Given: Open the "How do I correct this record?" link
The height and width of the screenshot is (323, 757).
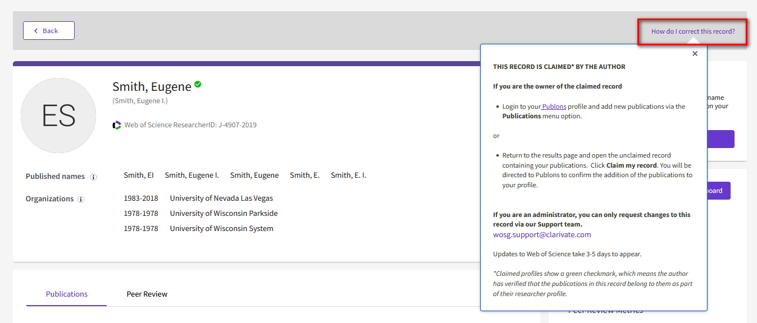Looking at the screenshot, I should [693, 32].
